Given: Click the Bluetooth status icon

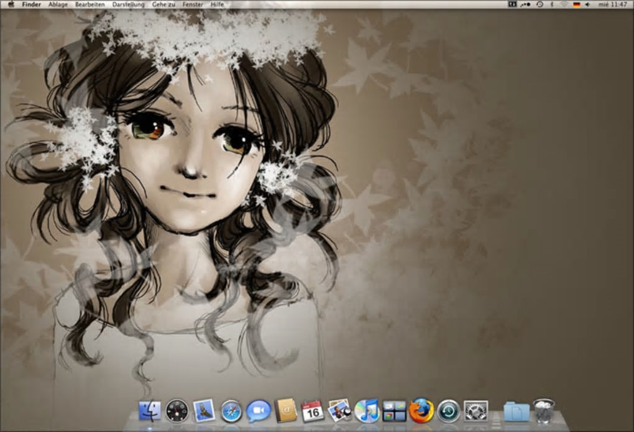Looking at the screenshot, I should click(x=552, y=4).
